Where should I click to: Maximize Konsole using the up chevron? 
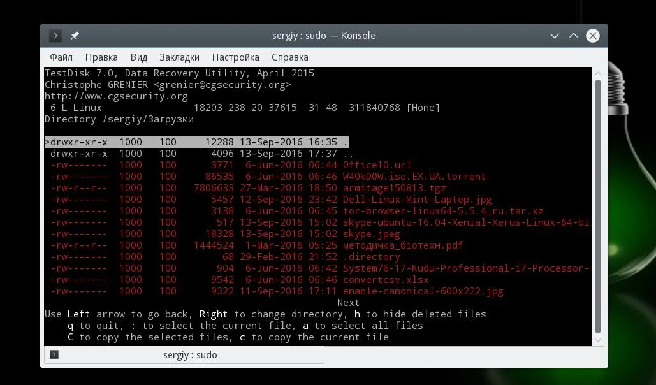click(x=574, y=36)
